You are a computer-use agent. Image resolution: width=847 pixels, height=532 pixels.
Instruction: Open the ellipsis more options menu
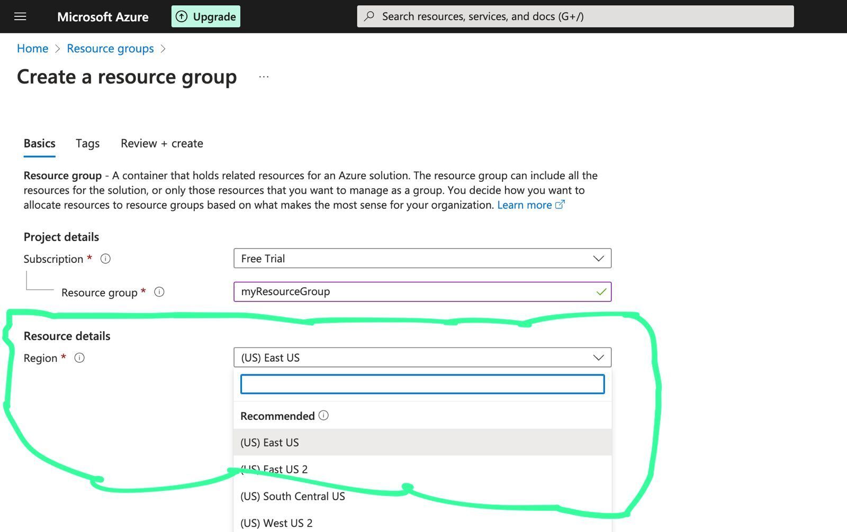[x=264, y=77]
